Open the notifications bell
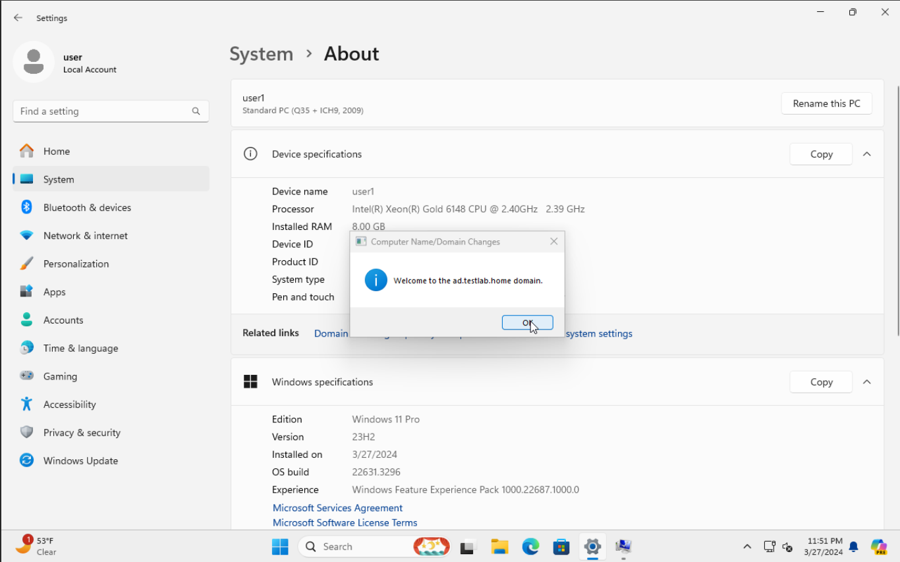900x562 pixels. point(854,546)
